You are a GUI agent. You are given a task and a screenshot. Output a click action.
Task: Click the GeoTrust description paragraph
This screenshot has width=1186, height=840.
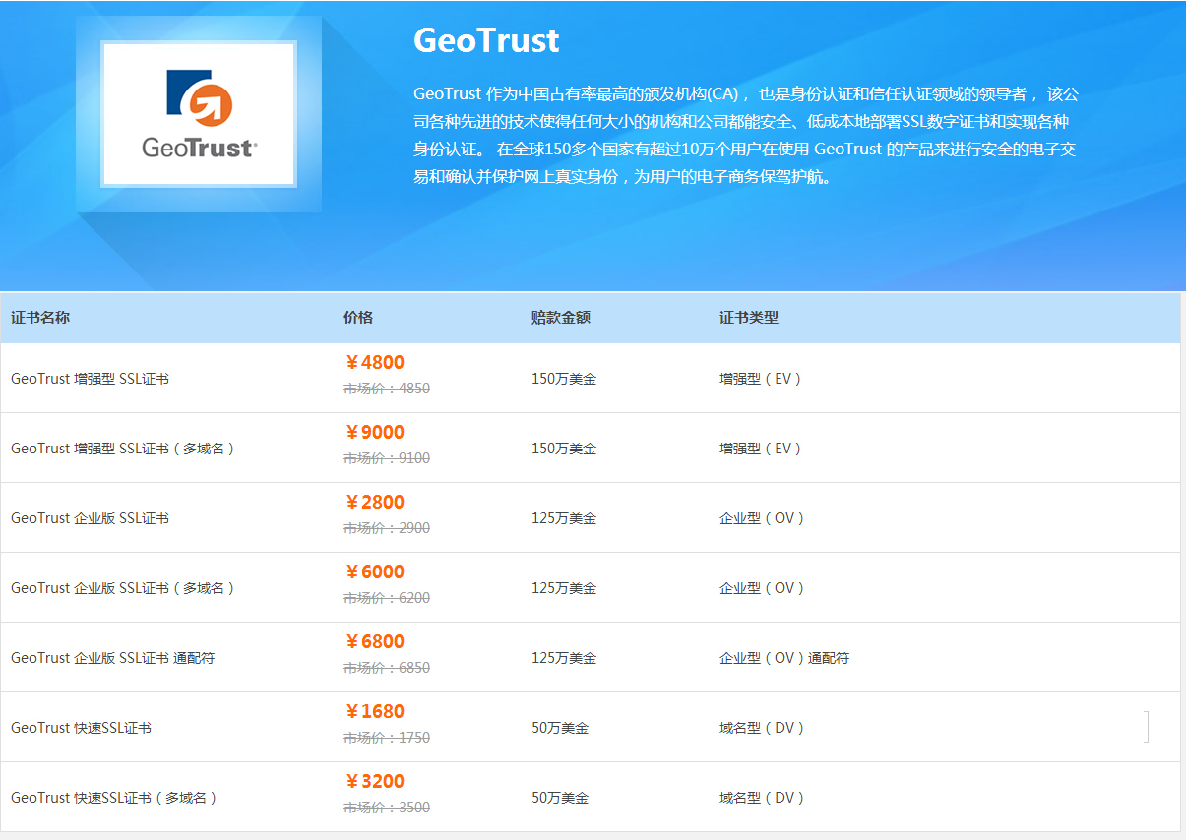pyautogui.click(x=746, y=136)
